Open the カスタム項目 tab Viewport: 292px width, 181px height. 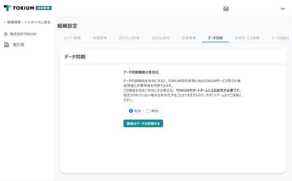[x=160, y=38]
